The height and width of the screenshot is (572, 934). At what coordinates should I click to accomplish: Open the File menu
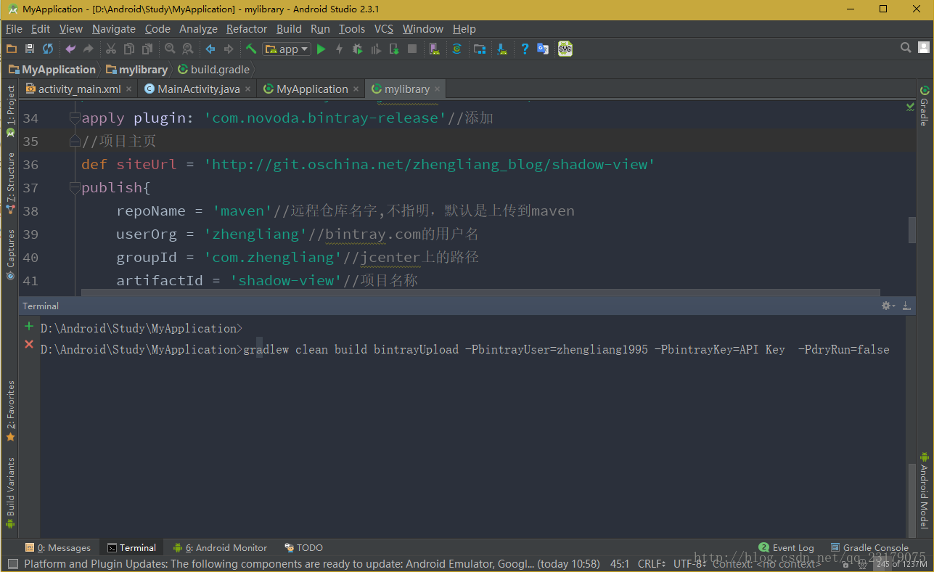tap(14, 29)
